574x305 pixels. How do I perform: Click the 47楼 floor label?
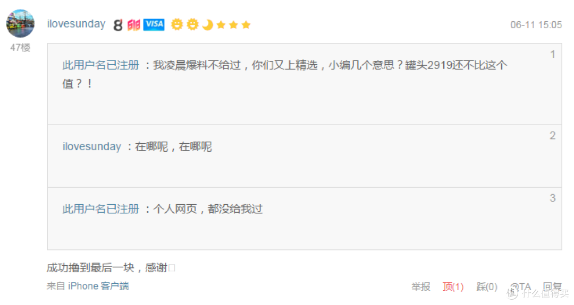20,48
